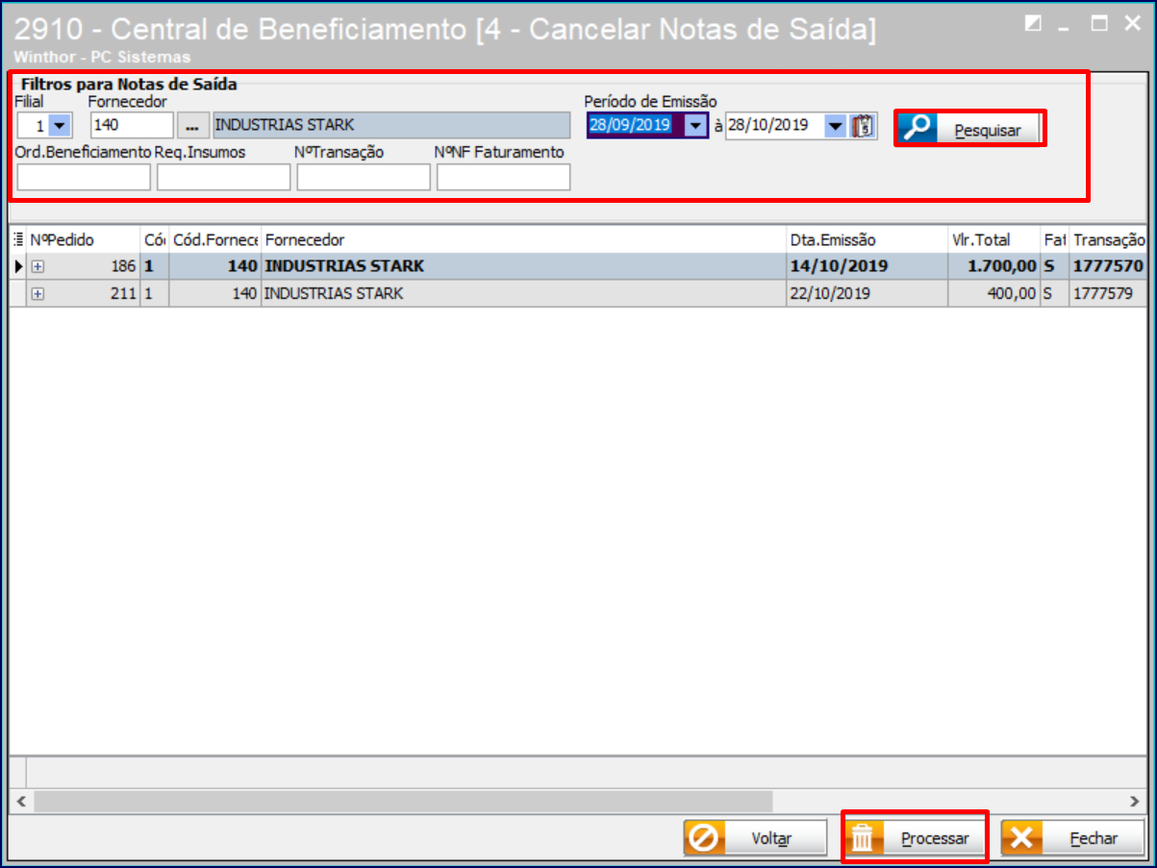
Task: Click the Voltar button
Action: click(755, 838)
